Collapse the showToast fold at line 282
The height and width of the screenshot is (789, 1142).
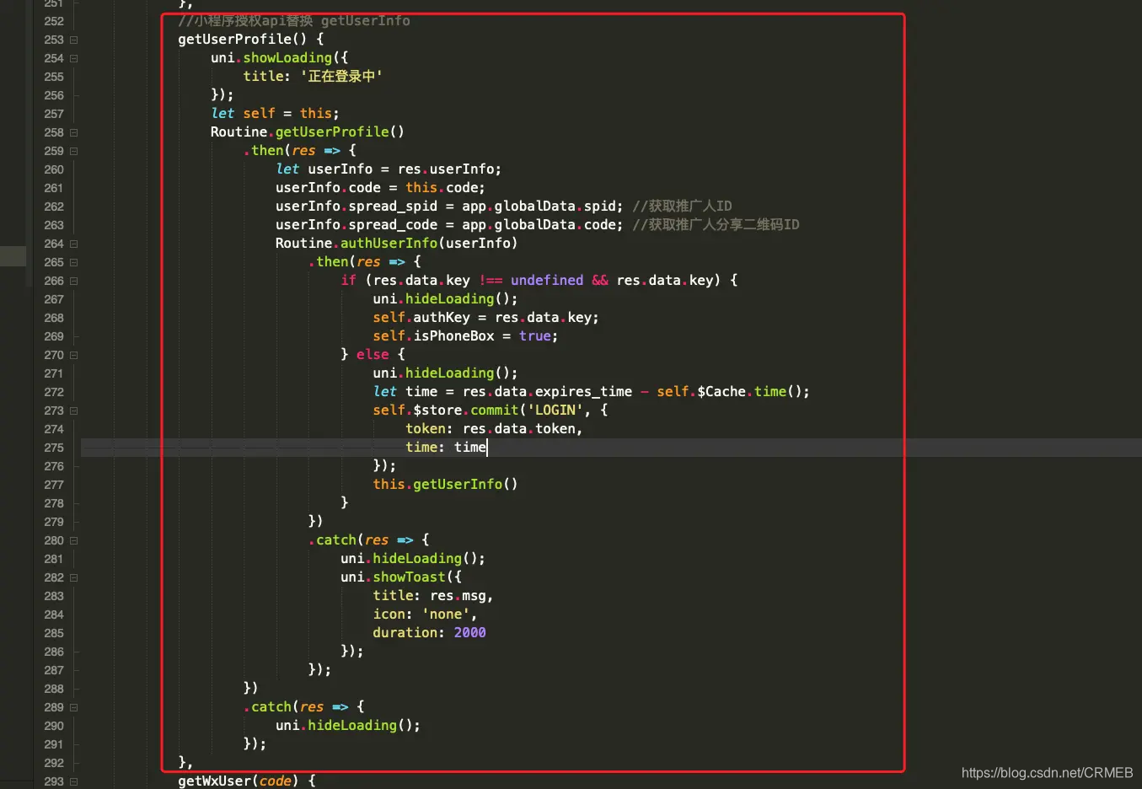[x=74, y=577]
